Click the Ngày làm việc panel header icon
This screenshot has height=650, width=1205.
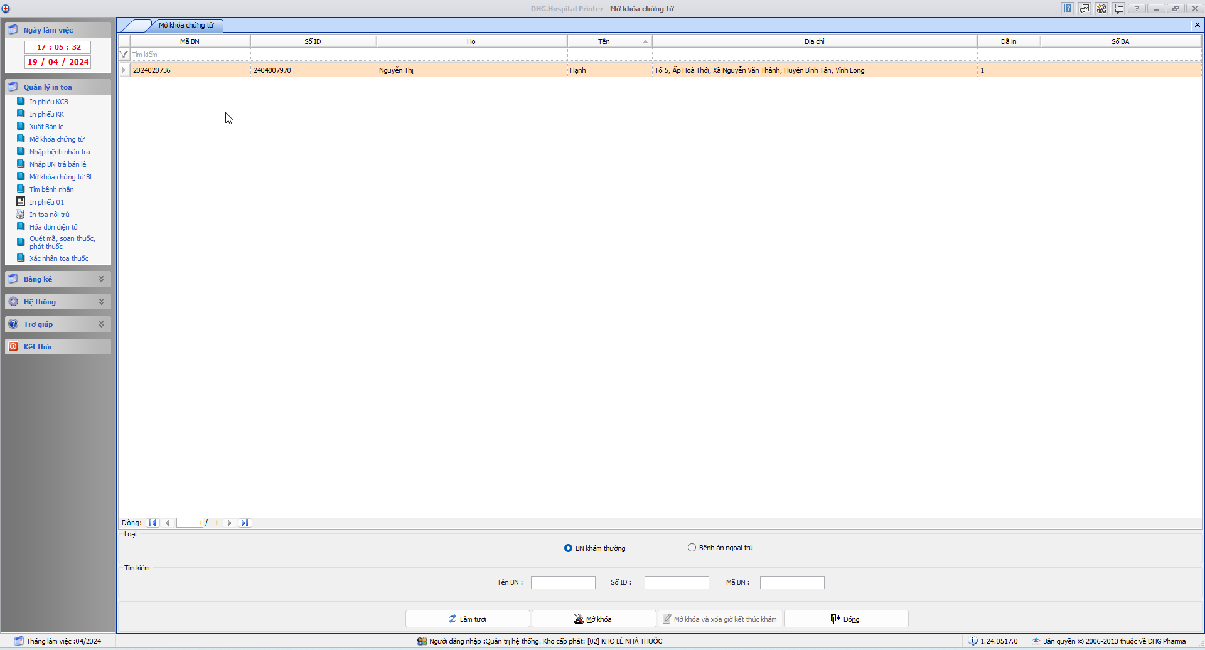pos(13,29)
